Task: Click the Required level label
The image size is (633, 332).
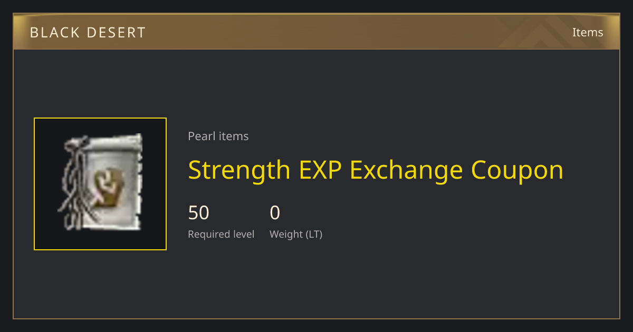Action: point(221,234)
